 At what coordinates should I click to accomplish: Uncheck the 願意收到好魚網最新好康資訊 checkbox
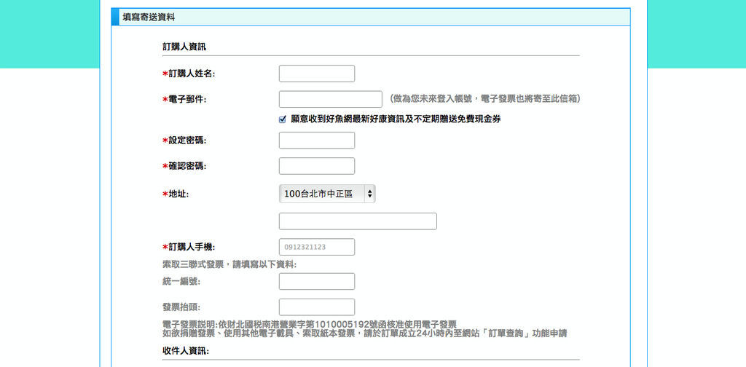(x=282, y=119)
